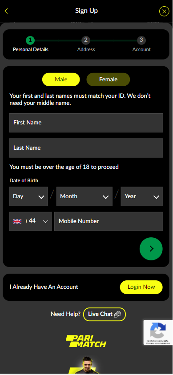The width and height of the screenshot is (173, 375).
Task: Go back using the yellow arrow icon
Action: [x=6, y=11]
